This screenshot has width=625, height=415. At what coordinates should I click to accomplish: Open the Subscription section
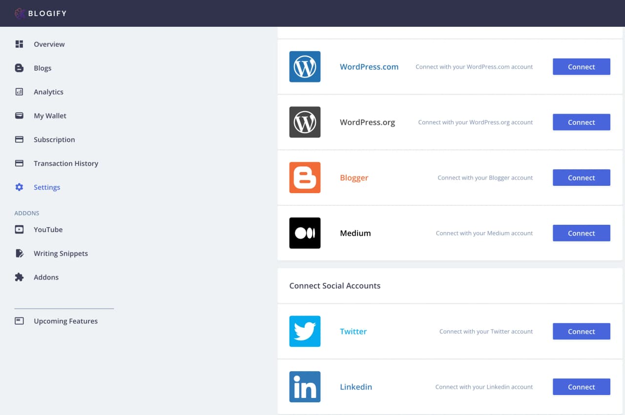(54, 139)
